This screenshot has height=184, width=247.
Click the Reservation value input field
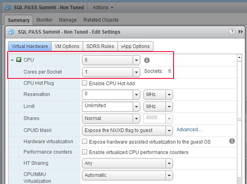(108, 95)
